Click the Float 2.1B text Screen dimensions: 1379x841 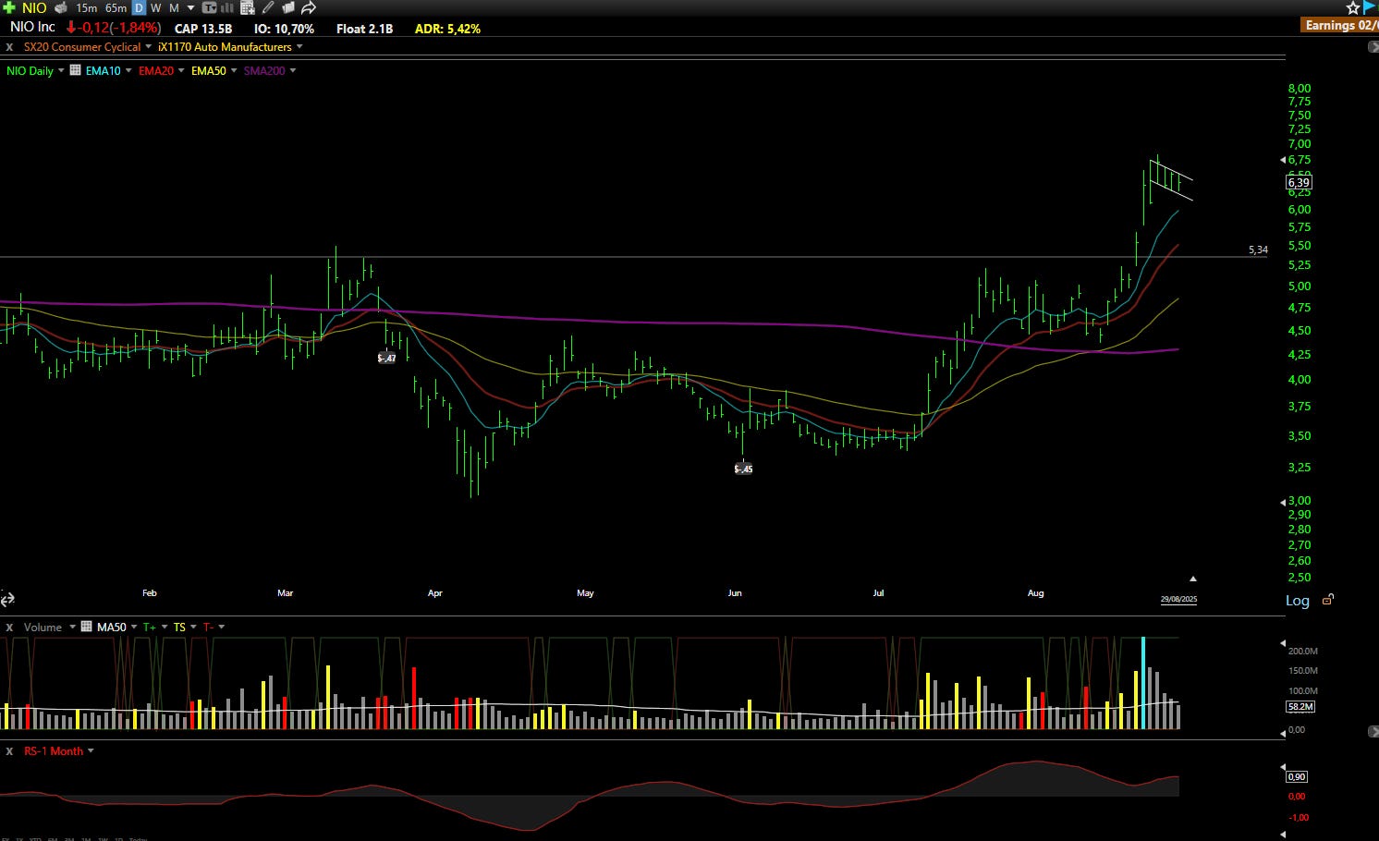[x=364, y=29]
